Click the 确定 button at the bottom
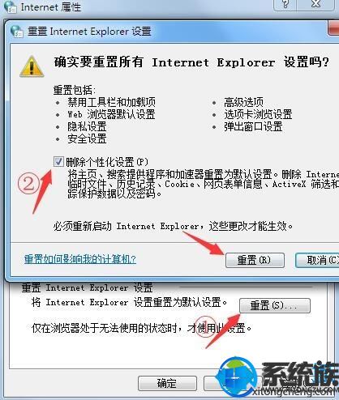This screenshot has width=339, height=400. (x=167, y=383)
